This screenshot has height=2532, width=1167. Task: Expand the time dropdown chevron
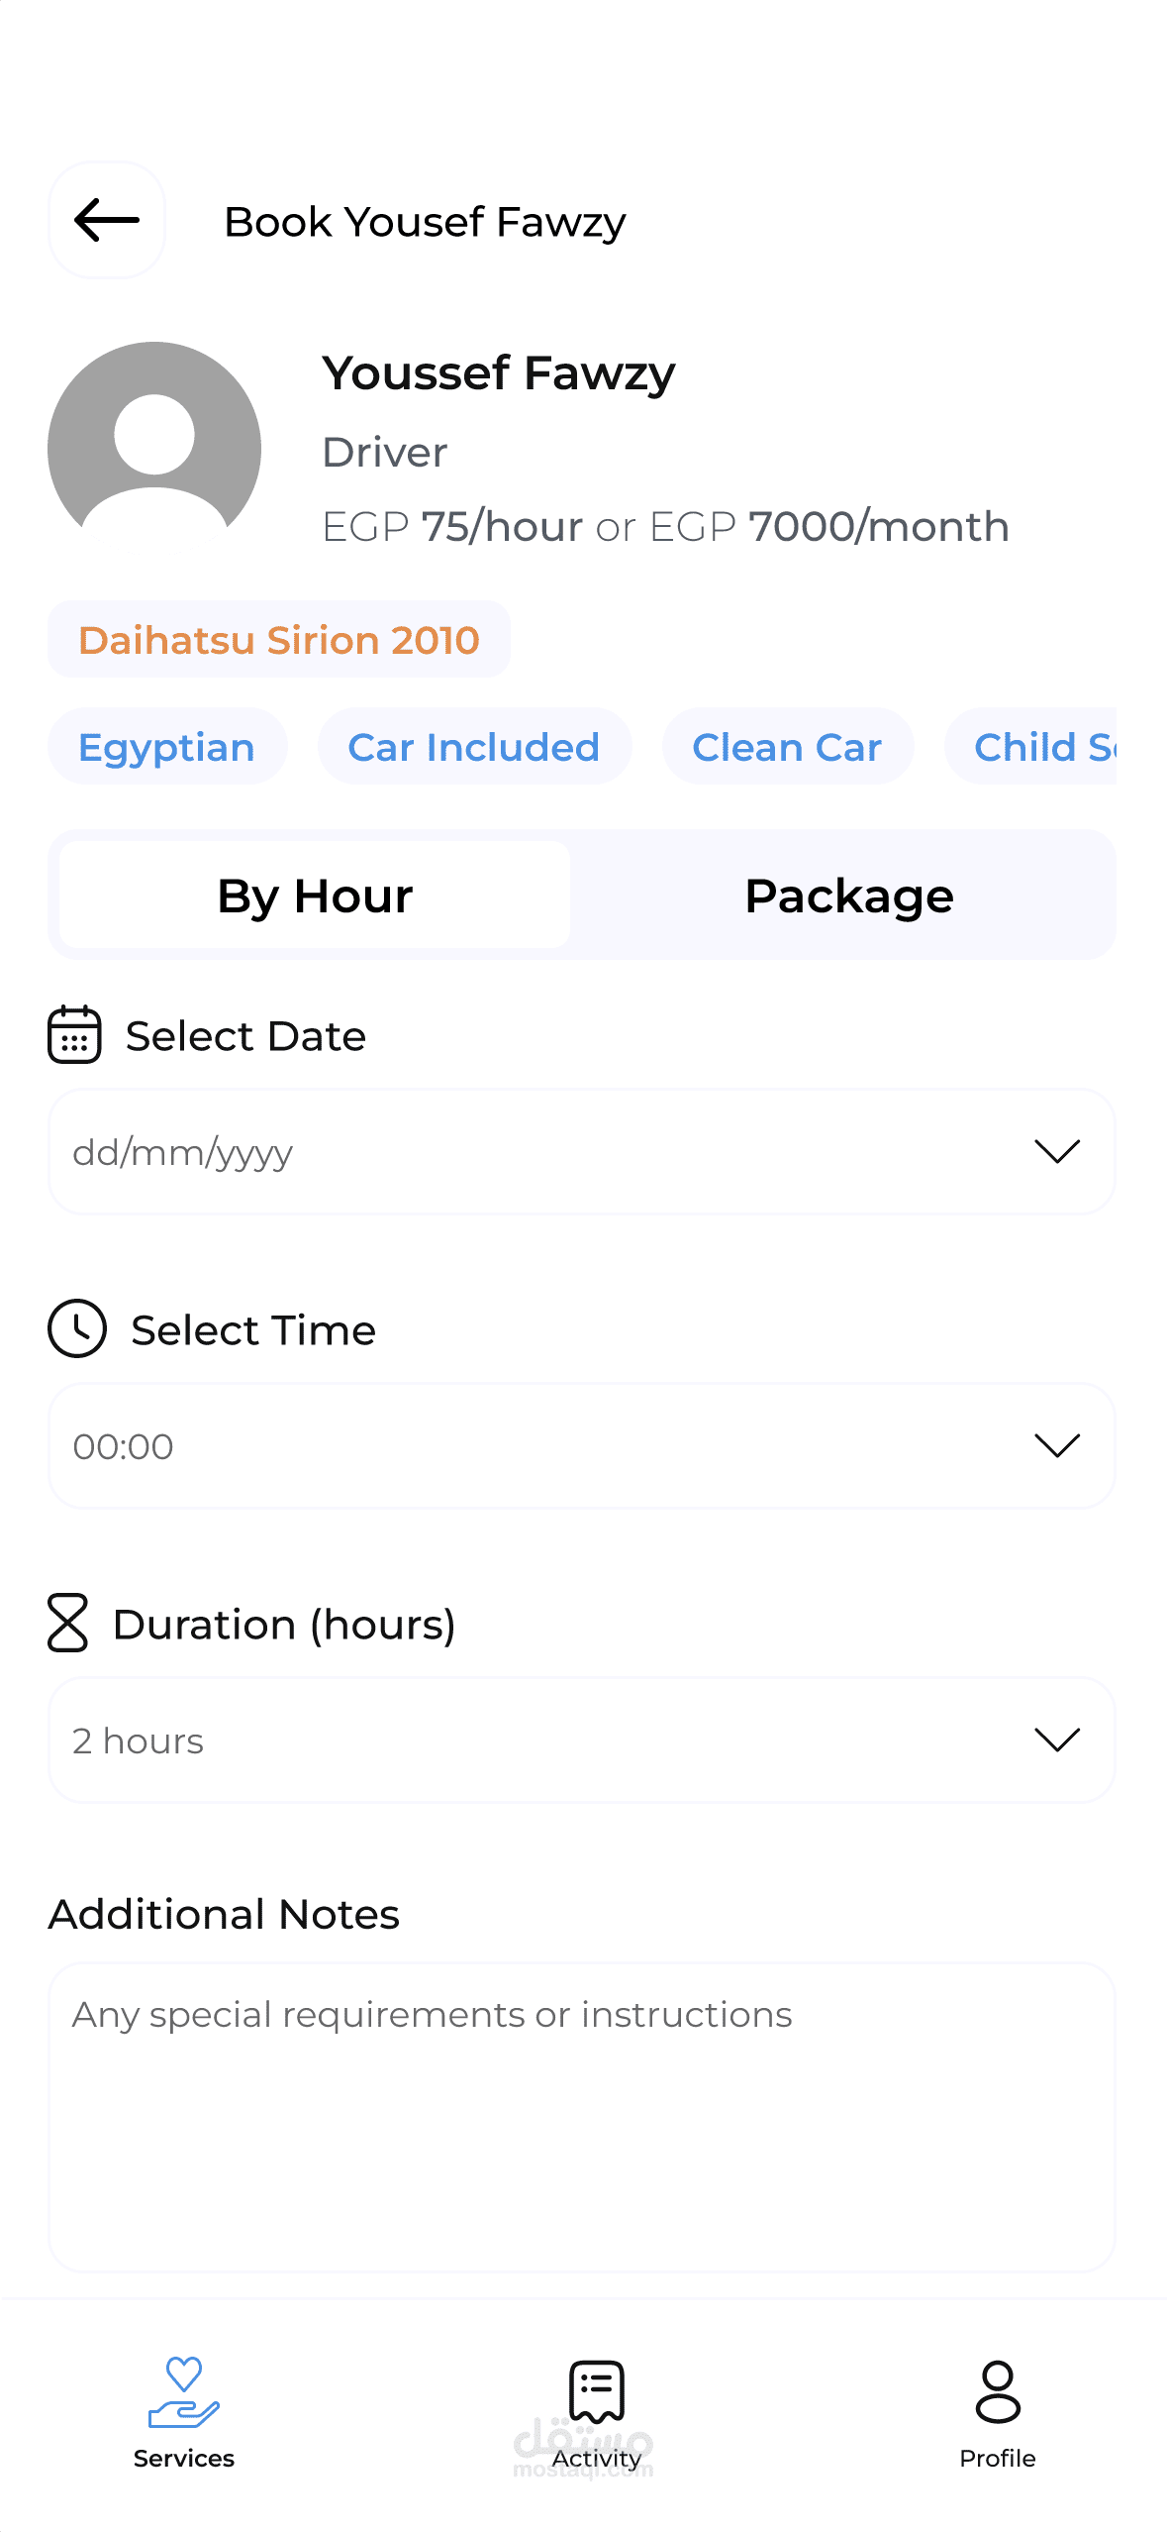[1056, 1445]
